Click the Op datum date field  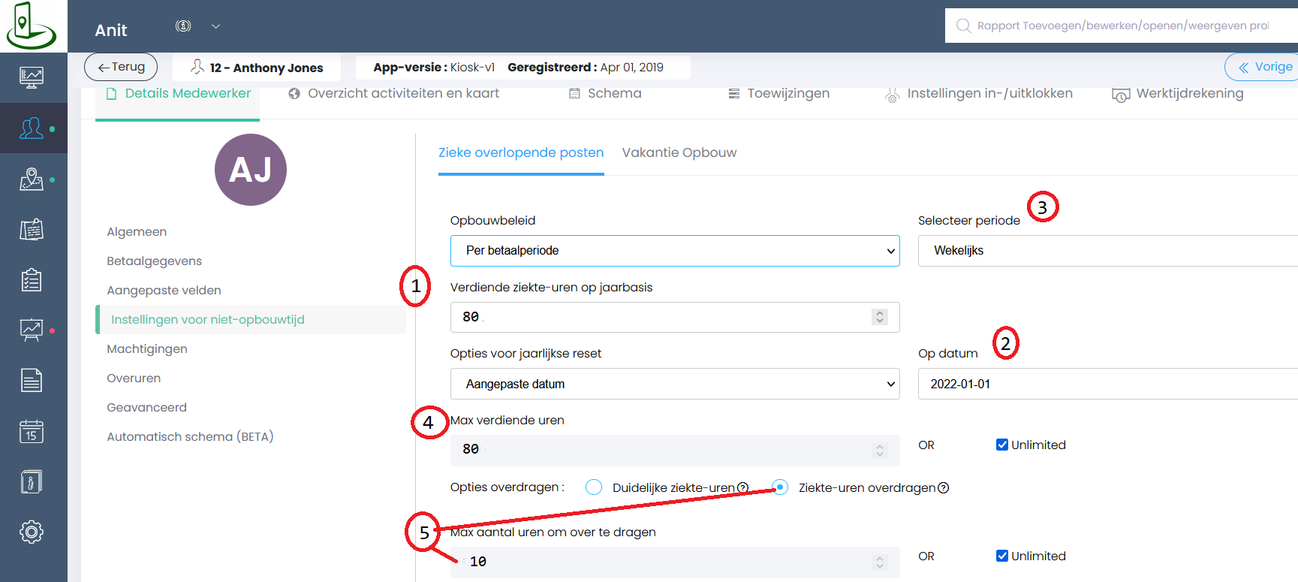tap(1107, 384)
